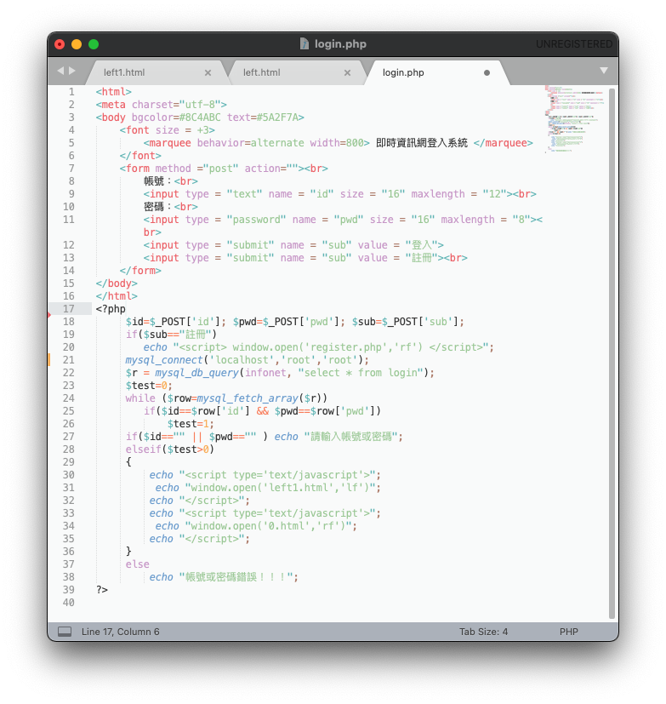Click unsaved dot on login.php tab
The height and width of the screenshot is (704, 666).
[x=487, y=72]
